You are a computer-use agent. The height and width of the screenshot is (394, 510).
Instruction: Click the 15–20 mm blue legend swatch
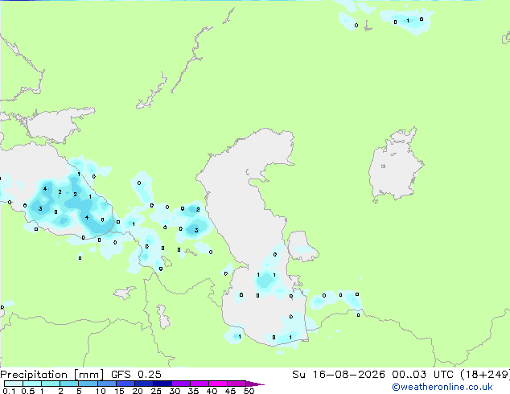coord(125,384)
